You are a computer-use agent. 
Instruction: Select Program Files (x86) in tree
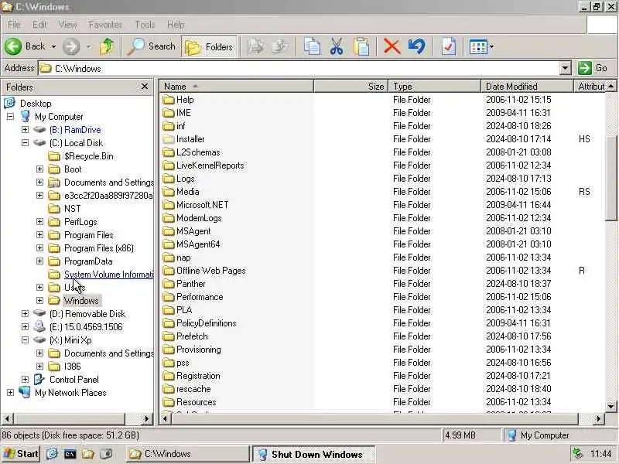pyautogui.click(x=99, y=248)
